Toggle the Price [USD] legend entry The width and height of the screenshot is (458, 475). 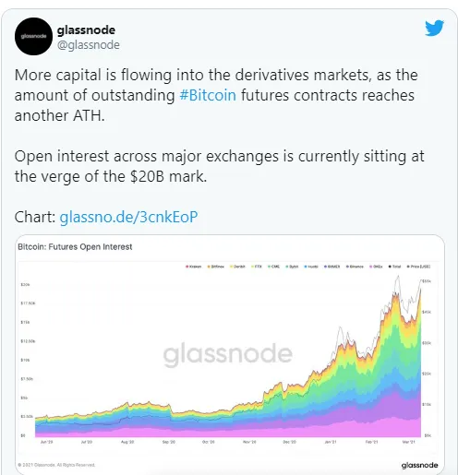(x=418, y=267)
